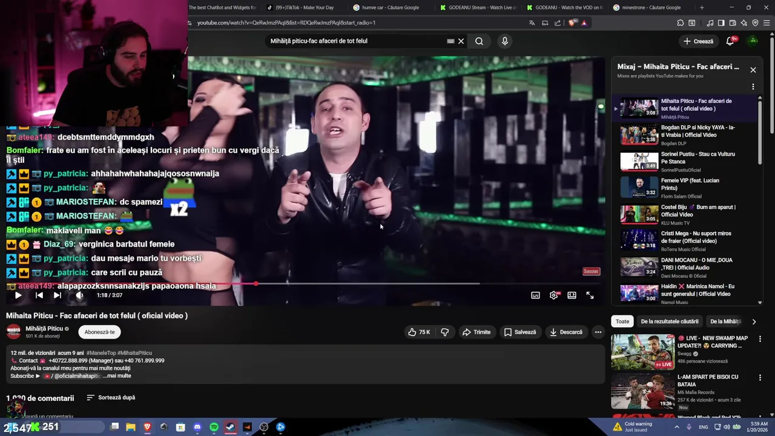Select De la rezultatele căutării chip
Image resolution: width=775 pixels, height=436 pixels.
tap(670, 322)
